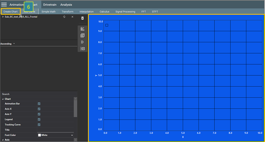The width and height of the screenshot is (265, 142).
Task: Click the legend square in the chart
Action: (x=107, y=25)
